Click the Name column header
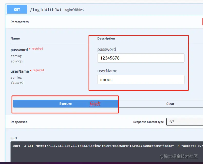Image resolution: width=203 pixels, height=164 pixels. click(15, 38)
